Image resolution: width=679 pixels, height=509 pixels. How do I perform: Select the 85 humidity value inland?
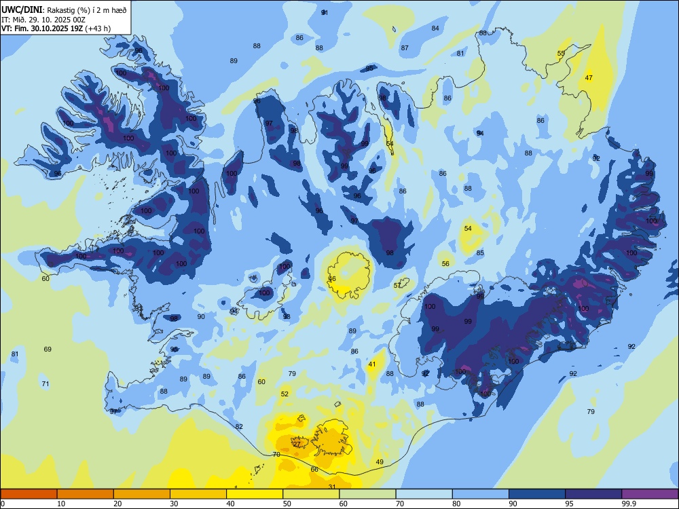coord(480,252)
